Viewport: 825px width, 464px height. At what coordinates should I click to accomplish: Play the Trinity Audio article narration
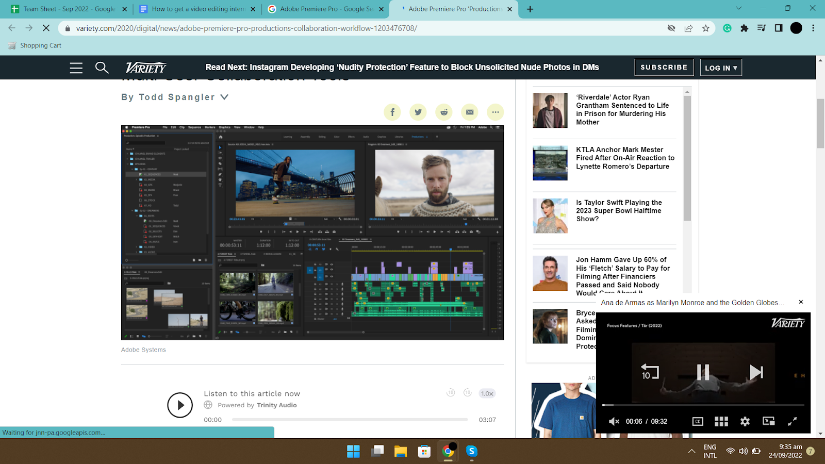[180, 405]
